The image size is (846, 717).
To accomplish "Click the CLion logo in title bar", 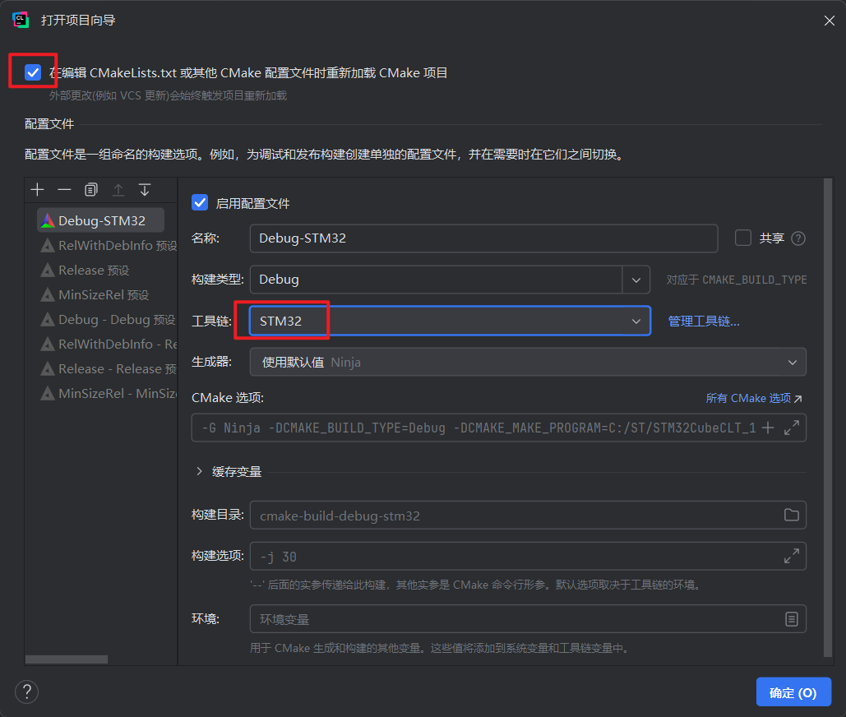I will pos(21,20).
